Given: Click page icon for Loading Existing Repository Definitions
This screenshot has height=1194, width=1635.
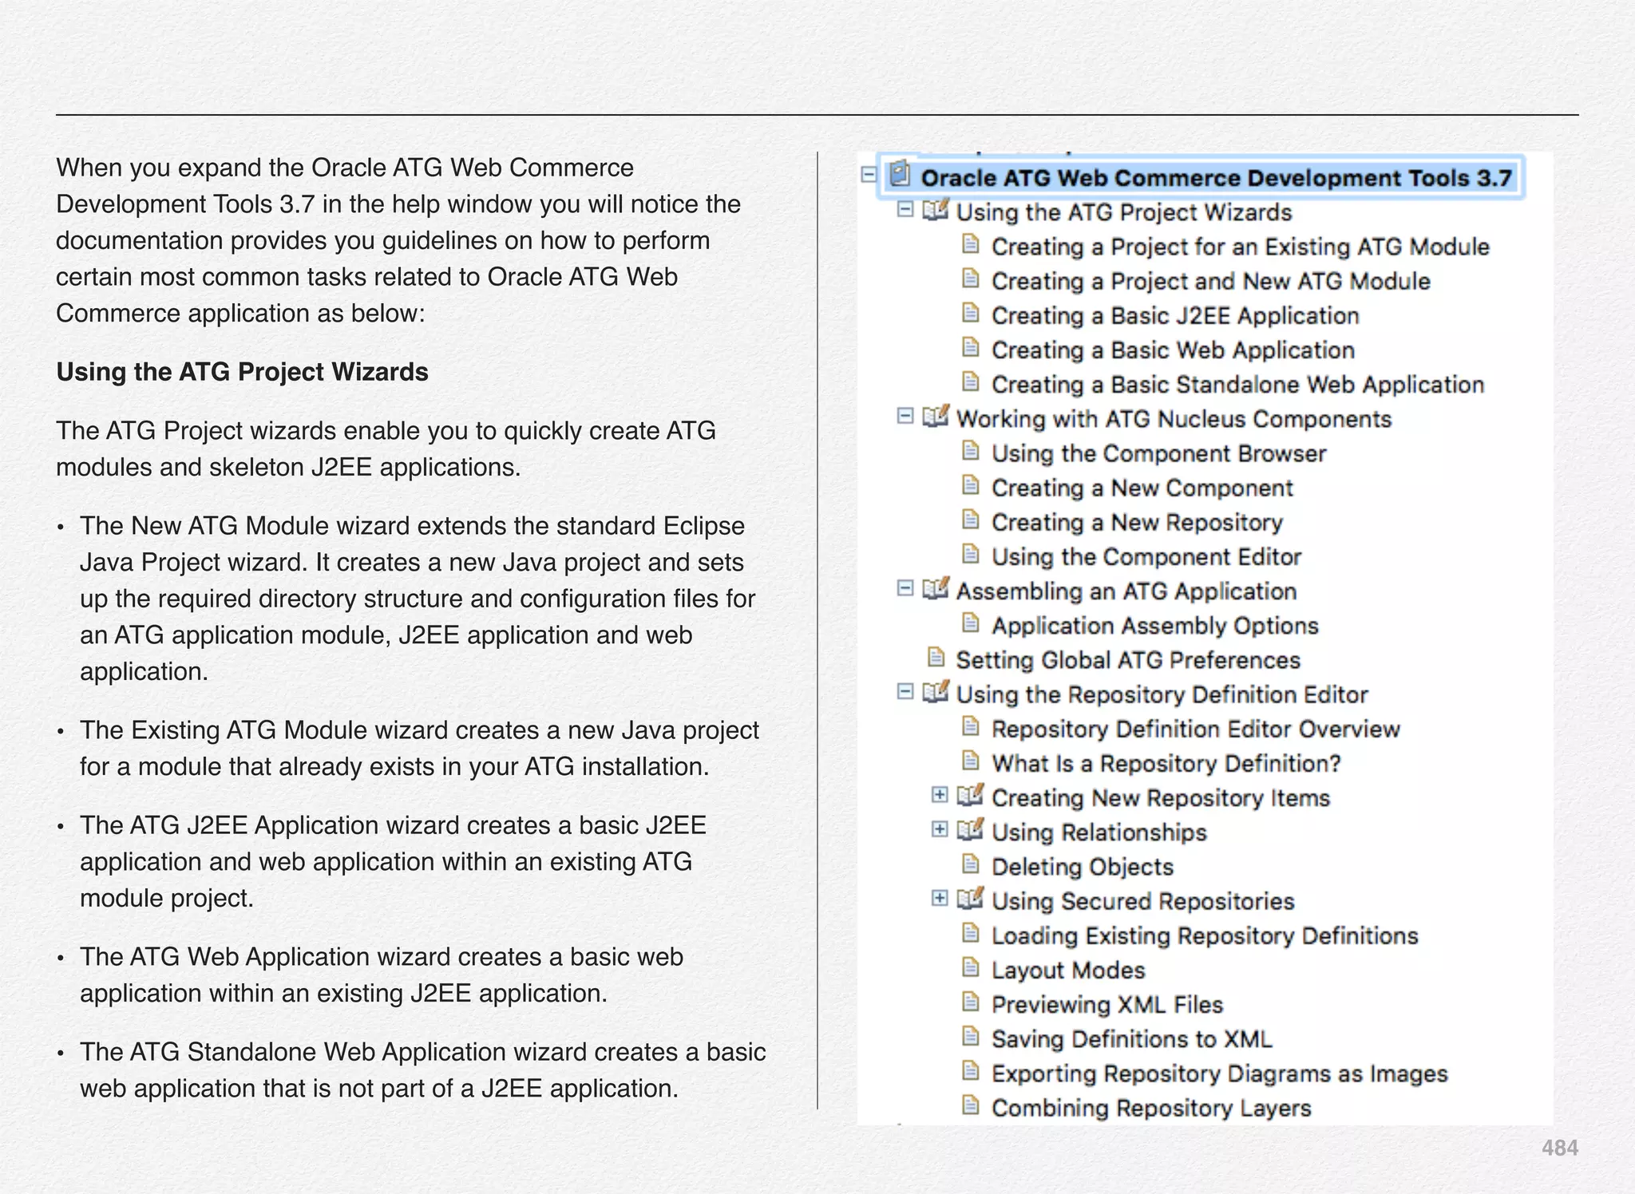Looking at the screenshot, I should click(x=971, y=933).
